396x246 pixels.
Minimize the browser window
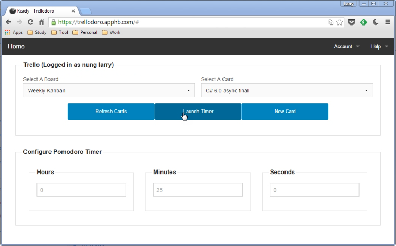364,4
